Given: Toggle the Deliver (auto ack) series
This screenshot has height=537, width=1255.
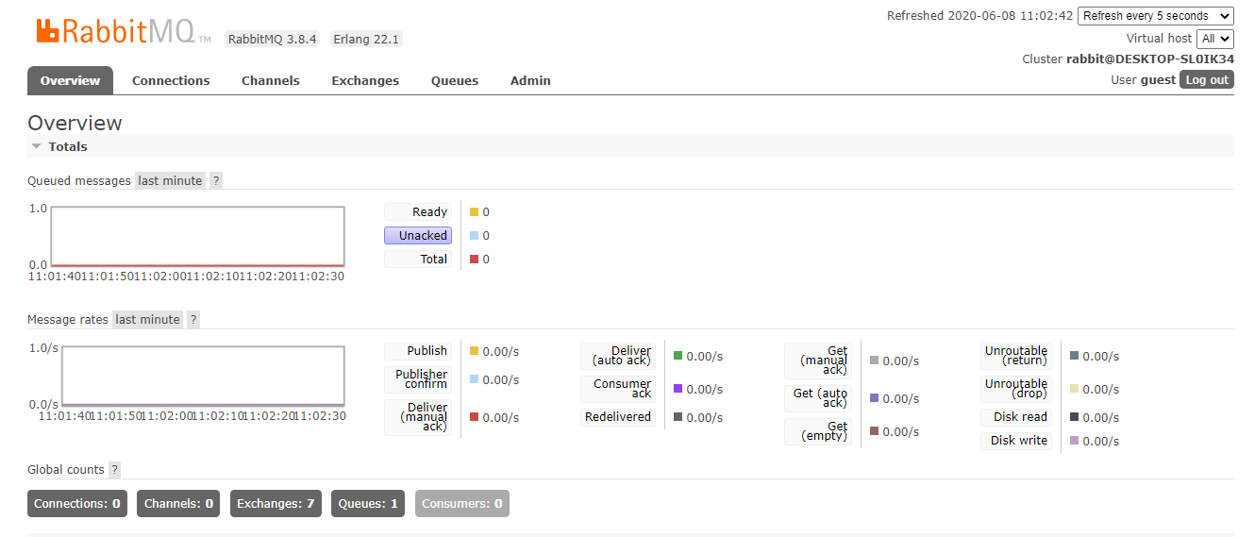Looking at the screenshot, I should (618, 356).
